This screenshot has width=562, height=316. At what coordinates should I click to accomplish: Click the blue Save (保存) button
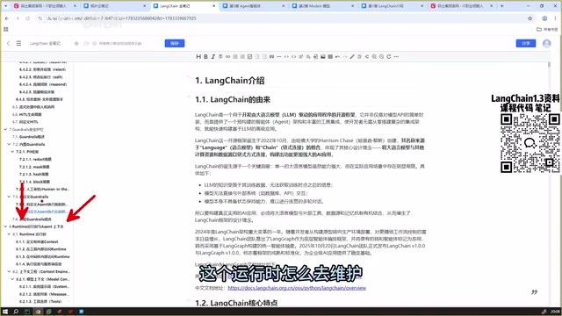[175, 43]
